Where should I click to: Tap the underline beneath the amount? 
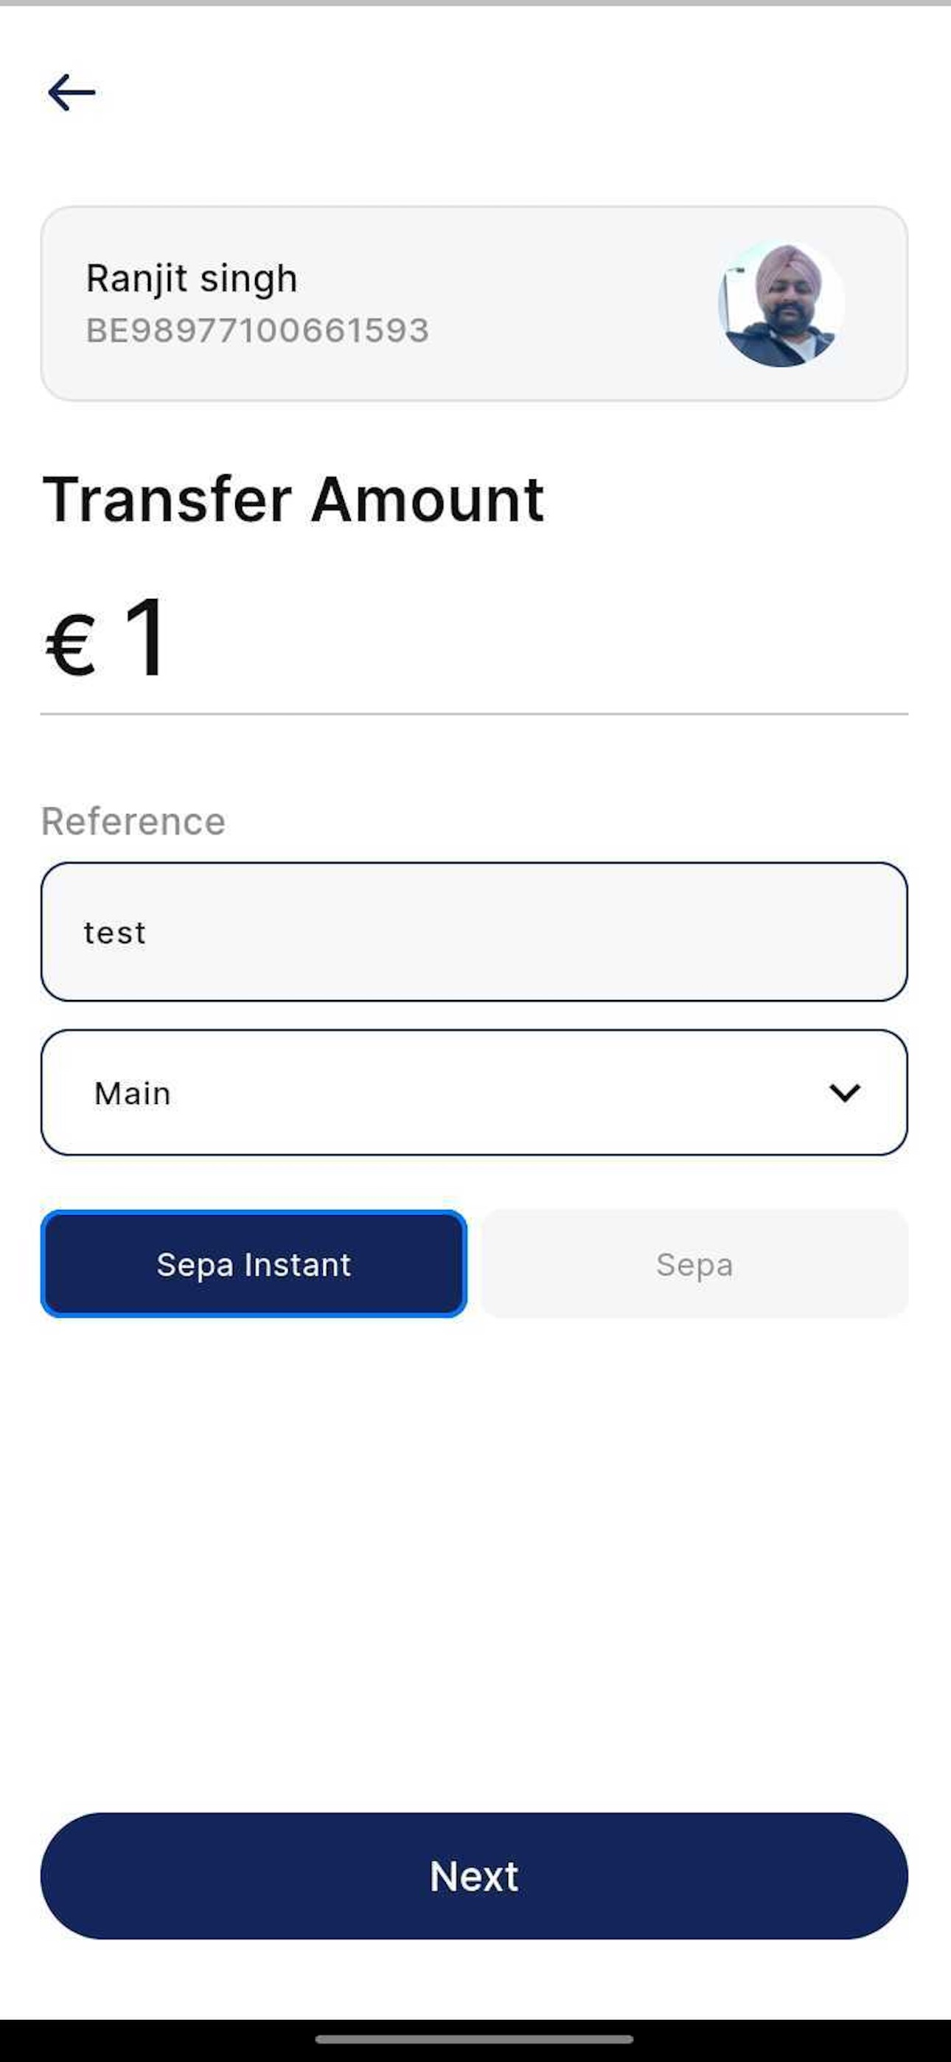pos(474,714)
